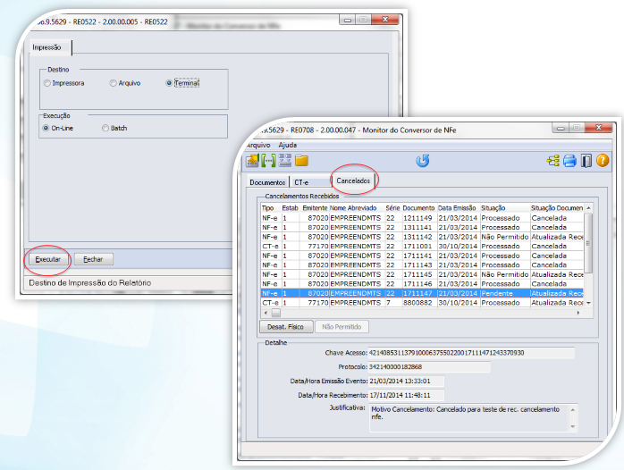Switch to the Documentos tab
Image resolution: width=624 pixels, height=470 pixels.
[x=267, y=182]
